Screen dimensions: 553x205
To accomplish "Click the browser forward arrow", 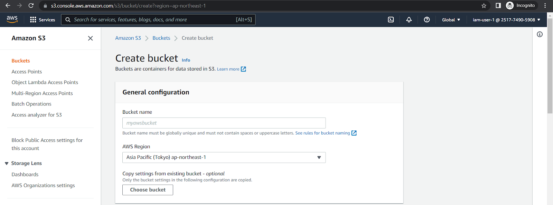I will tap(19, 6).
